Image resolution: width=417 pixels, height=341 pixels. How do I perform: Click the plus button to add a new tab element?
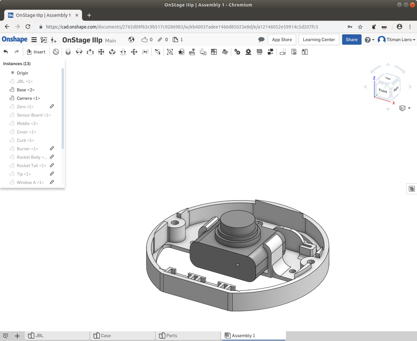18,336
